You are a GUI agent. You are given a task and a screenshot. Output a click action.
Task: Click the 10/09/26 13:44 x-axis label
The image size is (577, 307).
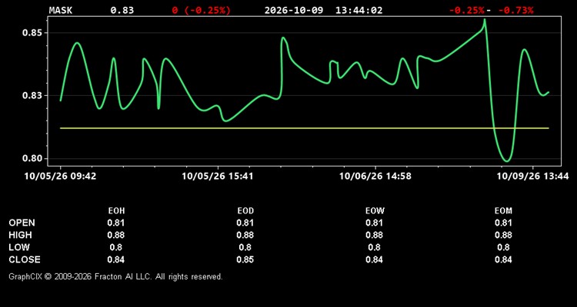tap(533, 177)
